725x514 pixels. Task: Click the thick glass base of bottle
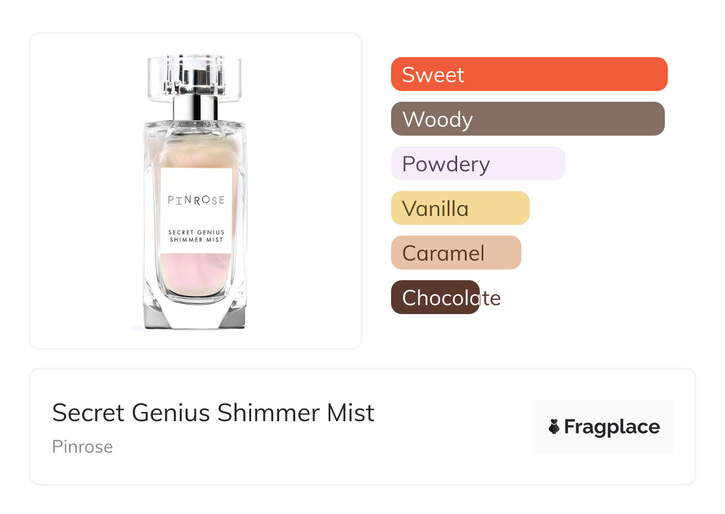[195, 315]
